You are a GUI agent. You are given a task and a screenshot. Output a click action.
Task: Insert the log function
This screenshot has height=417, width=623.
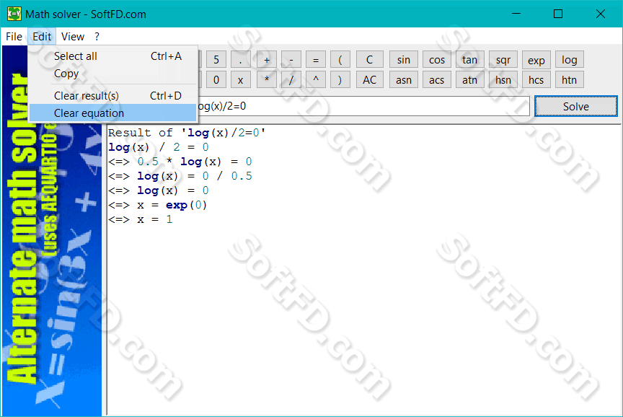(x=569, y=60)
